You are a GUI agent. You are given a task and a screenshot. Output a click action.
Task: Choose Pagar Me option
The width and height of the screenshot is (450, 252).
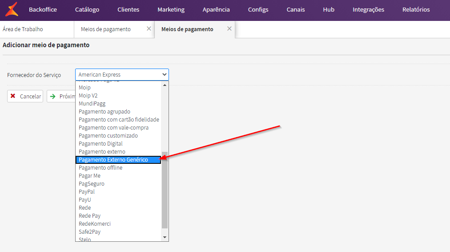click(118, 176)
